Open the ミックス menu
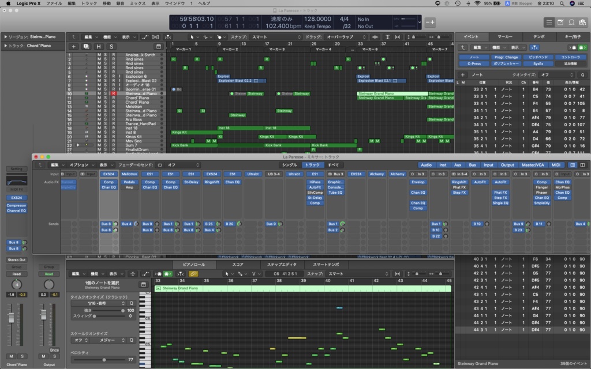Viewport: 591px width, 369px height. (x=137, y=3)
